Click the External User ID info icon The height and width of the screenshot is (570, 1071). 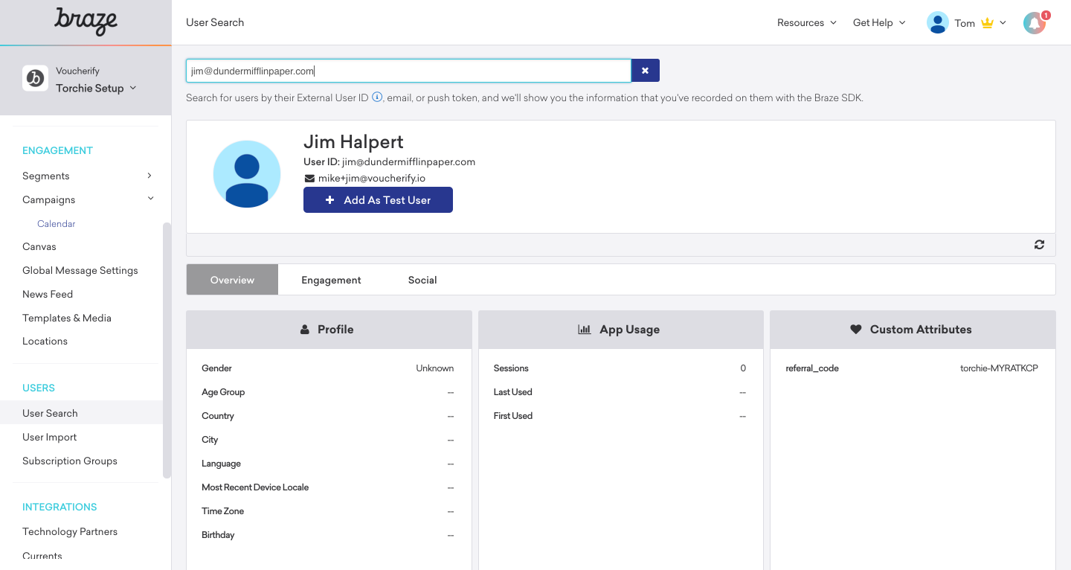[x=377, y=97]
